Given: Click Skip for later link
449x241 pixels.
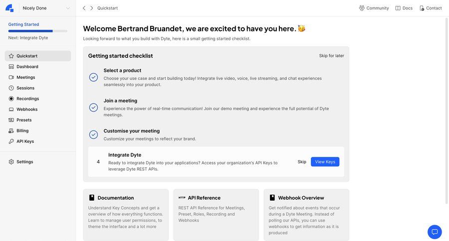Looking at the screenshot, I should (332, 56).
